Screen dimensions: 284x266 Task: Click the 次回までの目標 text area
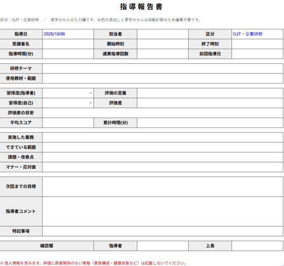point(163,186)
